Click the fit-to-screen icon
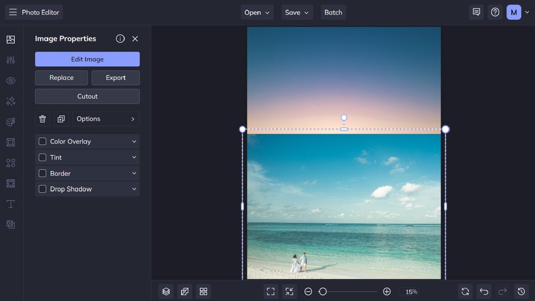The width and height of the screenshot is (535, 301). click(x=271, y=291)
